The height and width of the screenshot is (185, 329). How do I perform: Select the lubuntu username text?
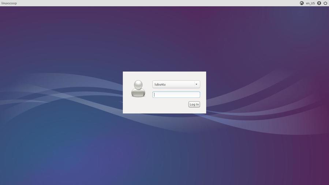tap(160, 84)
